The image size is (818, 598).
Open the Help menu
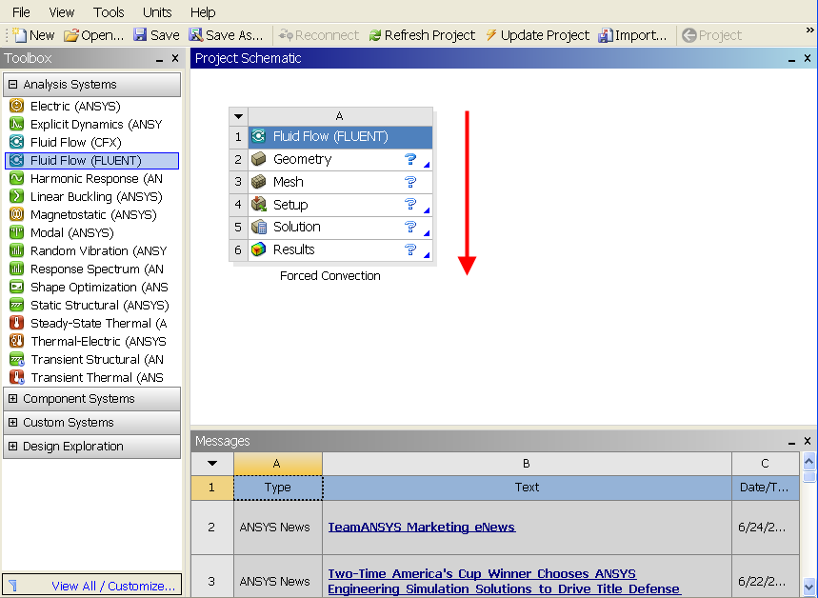tap(203, 12)
